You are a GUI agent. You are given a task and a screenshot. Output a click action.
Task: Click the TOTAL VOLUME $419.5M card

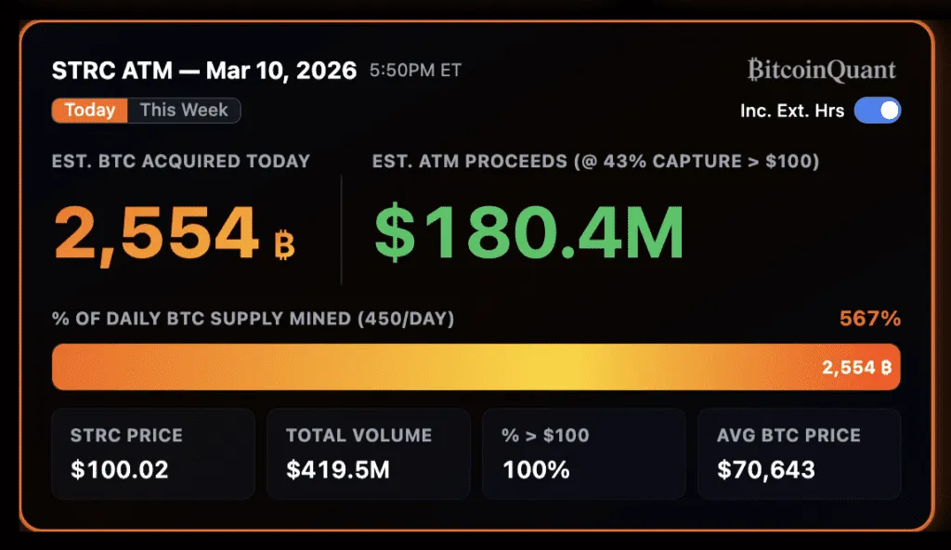368,453
